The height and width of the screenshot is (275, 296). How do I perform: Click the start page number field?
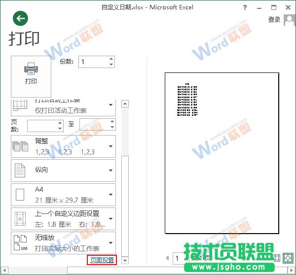pos(42,126)
